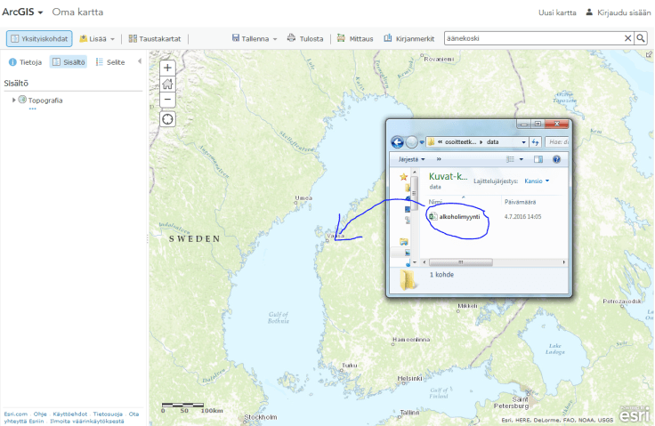Switch to the Tietoja tab
Image resolution: width=655 pixels, height=426 pixels.
(x=25, y=62)
